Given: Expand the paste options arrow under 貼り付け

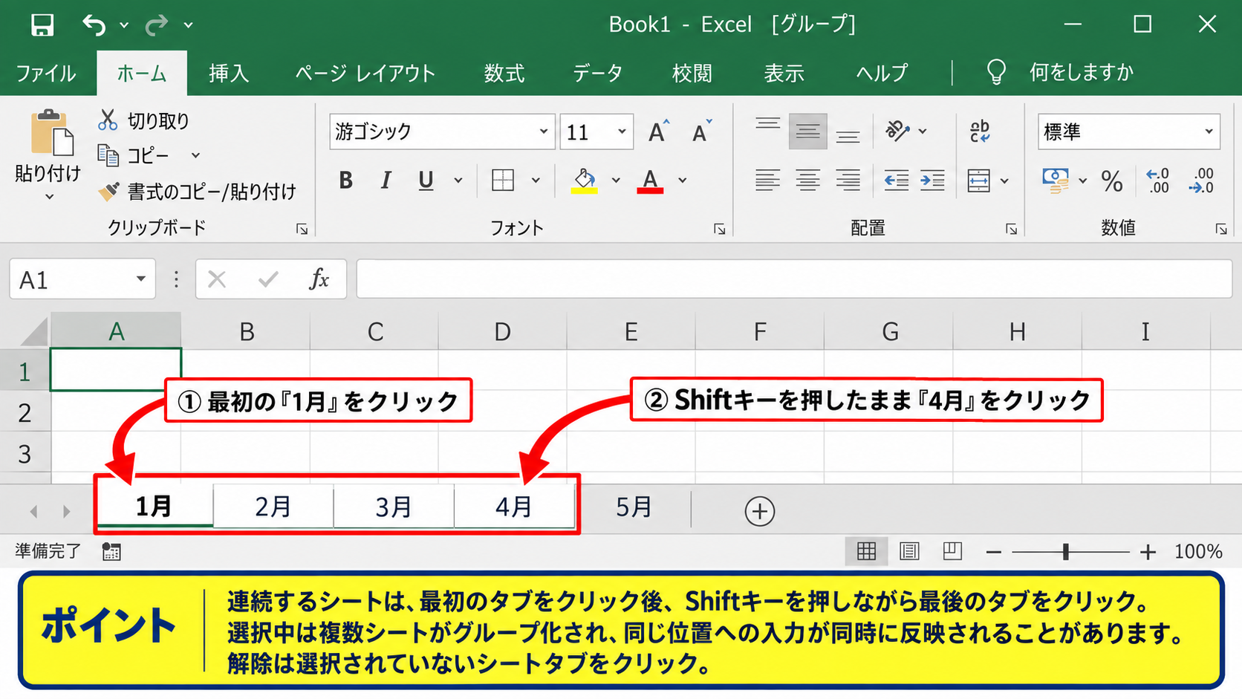Looking at the screenshot, I should point(49,197).
